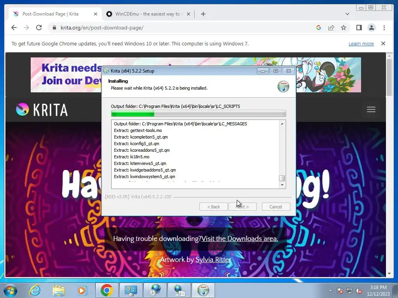Go back with Chrome's back arrow
398x298 pixels.
14,28
